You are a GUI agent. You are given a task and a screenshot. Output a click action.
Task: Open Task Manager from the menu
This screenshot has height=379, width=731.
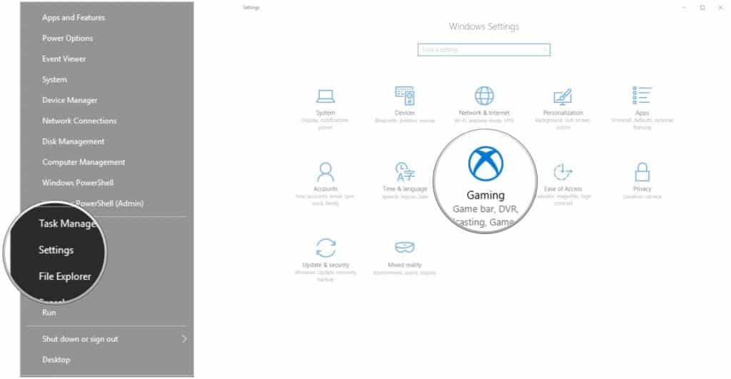[68, 224]
